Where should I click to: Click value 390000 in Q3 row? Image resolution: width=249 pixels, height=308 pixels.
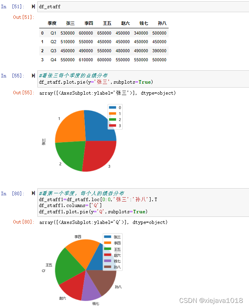[x=159, y=51]
